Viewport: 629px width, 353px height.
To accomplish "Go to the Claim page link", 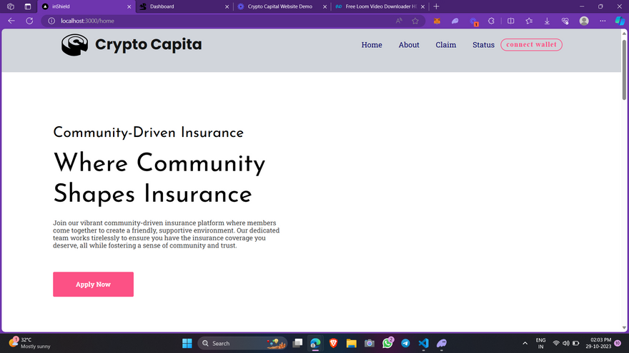I will point(446,45).
